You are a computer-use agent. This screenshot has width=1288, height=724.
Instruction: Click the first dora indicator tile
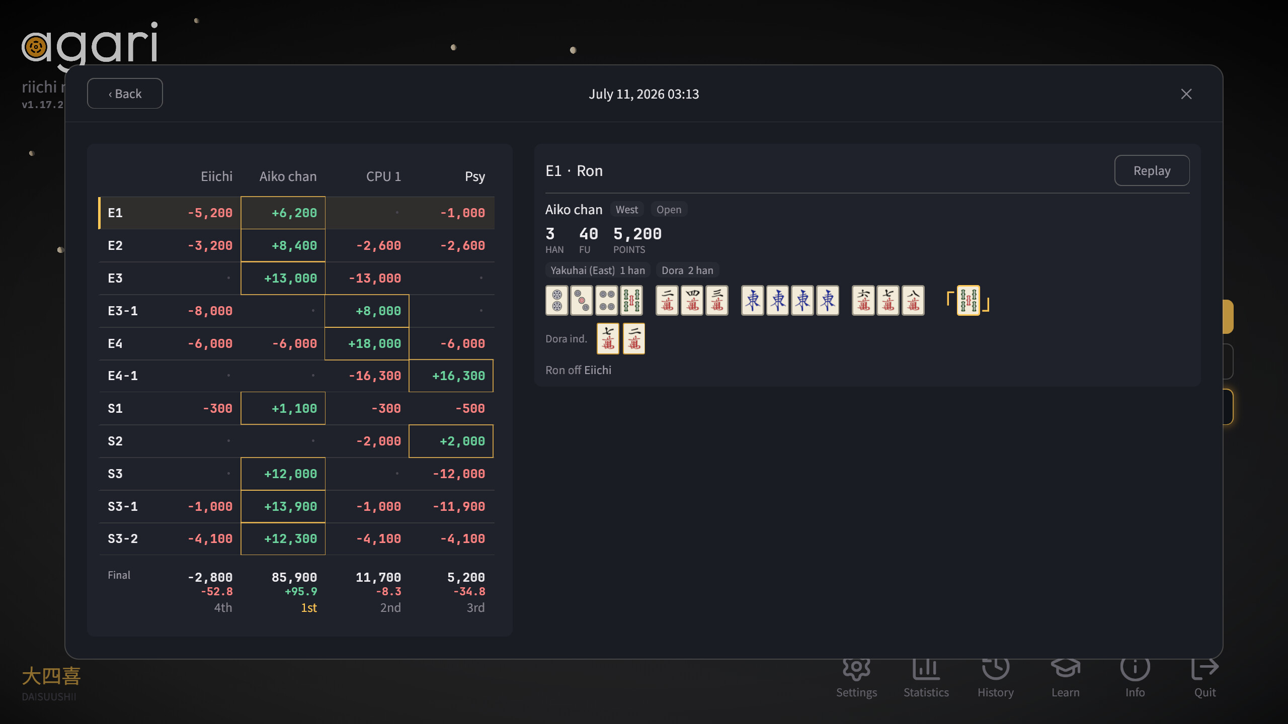click(608, 338)
